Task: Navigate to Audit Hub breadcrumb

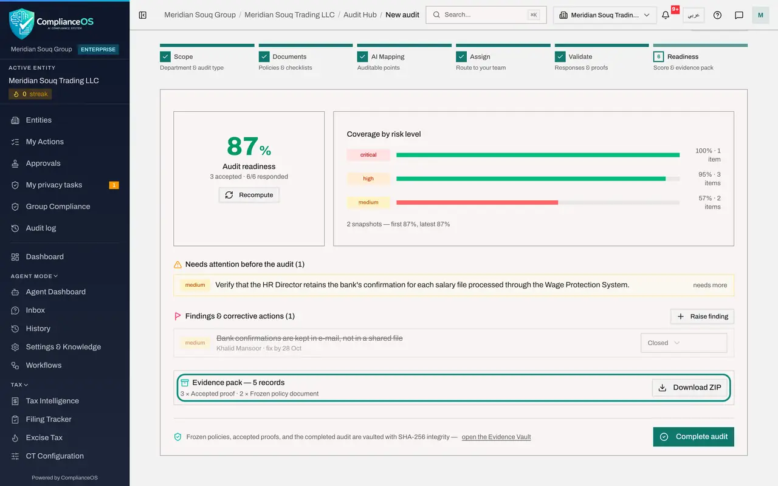Action: (360, 15)
